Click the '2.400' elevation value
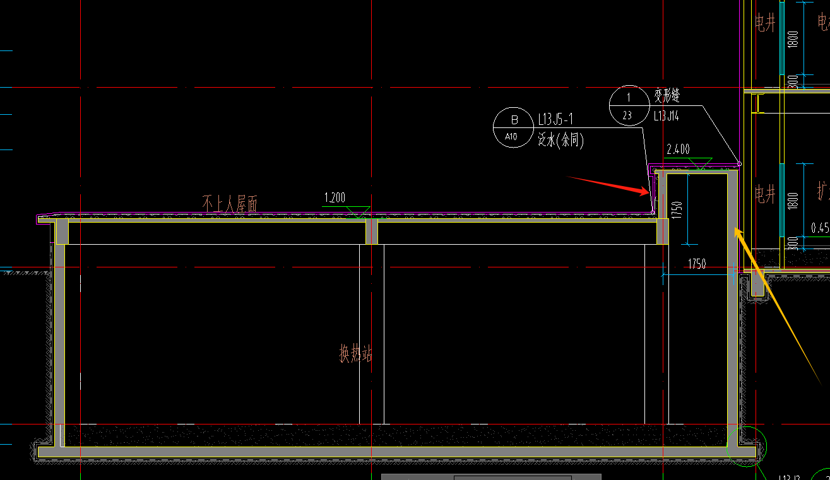830x480 pixels. 678,149
